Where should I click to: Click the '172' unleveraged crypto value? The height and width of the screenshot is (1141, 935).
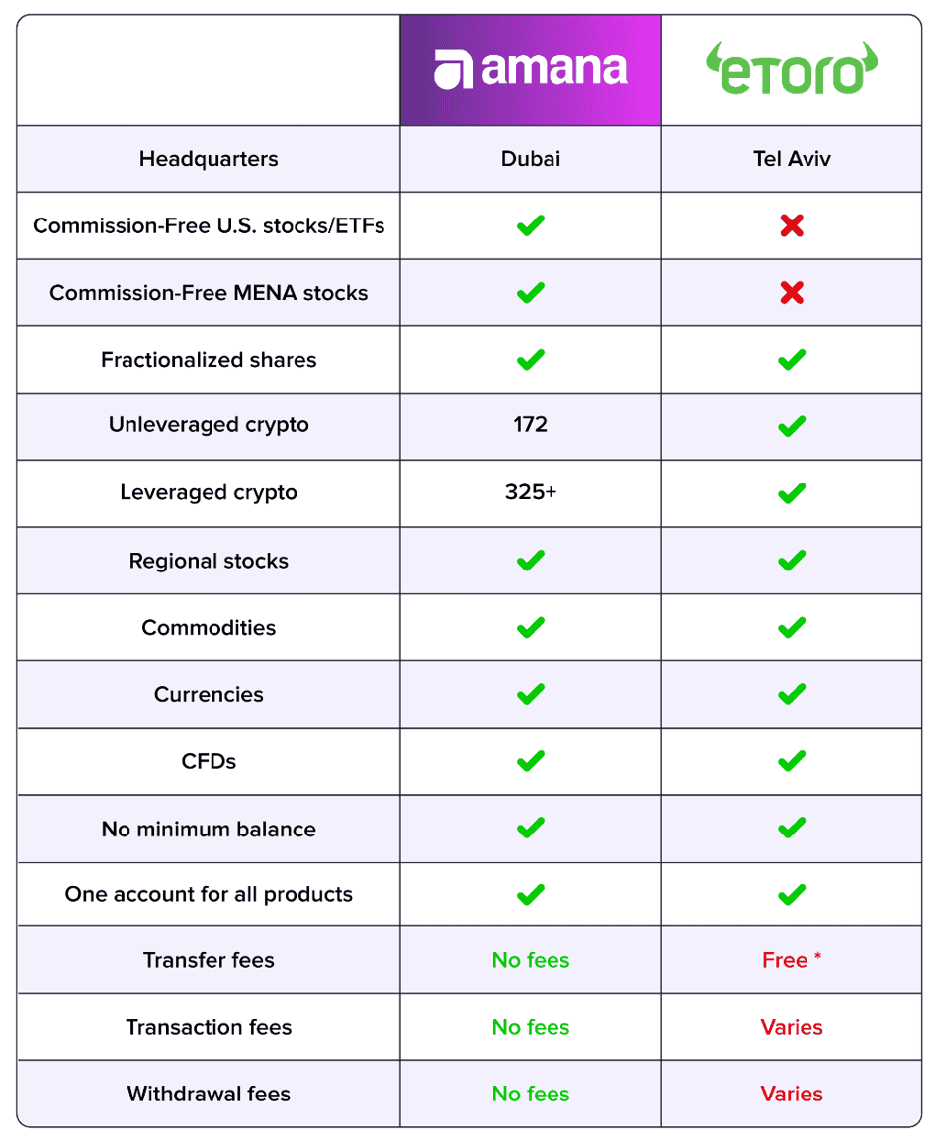pyautogui.click(x=531, y=424)
